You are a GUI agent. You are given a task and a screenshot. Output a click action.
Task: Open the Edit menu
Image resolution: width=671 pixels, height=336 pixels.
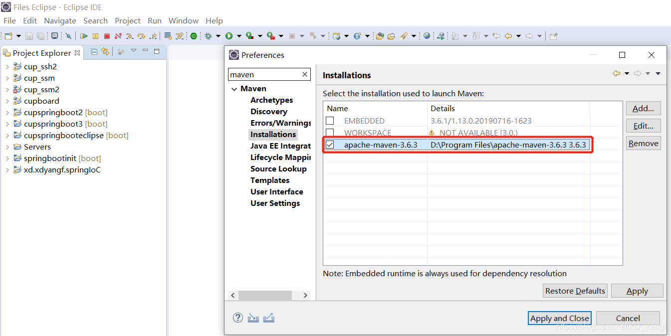tap(30, 20)
